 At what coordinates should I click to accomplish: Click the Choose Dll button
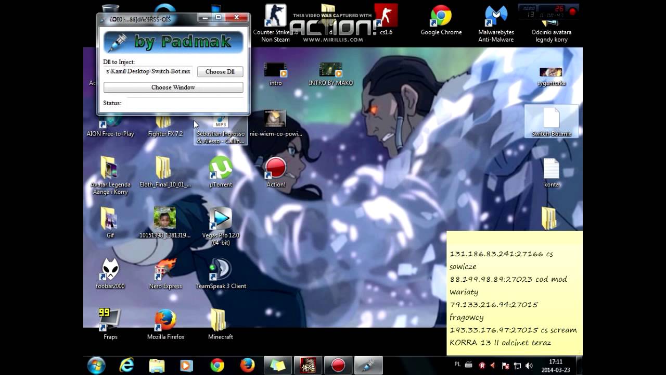point(220,72)
